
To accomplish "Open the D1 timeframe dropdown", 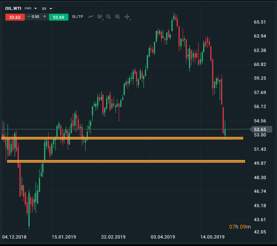I will pyautogui.click(x=47, y=9).
